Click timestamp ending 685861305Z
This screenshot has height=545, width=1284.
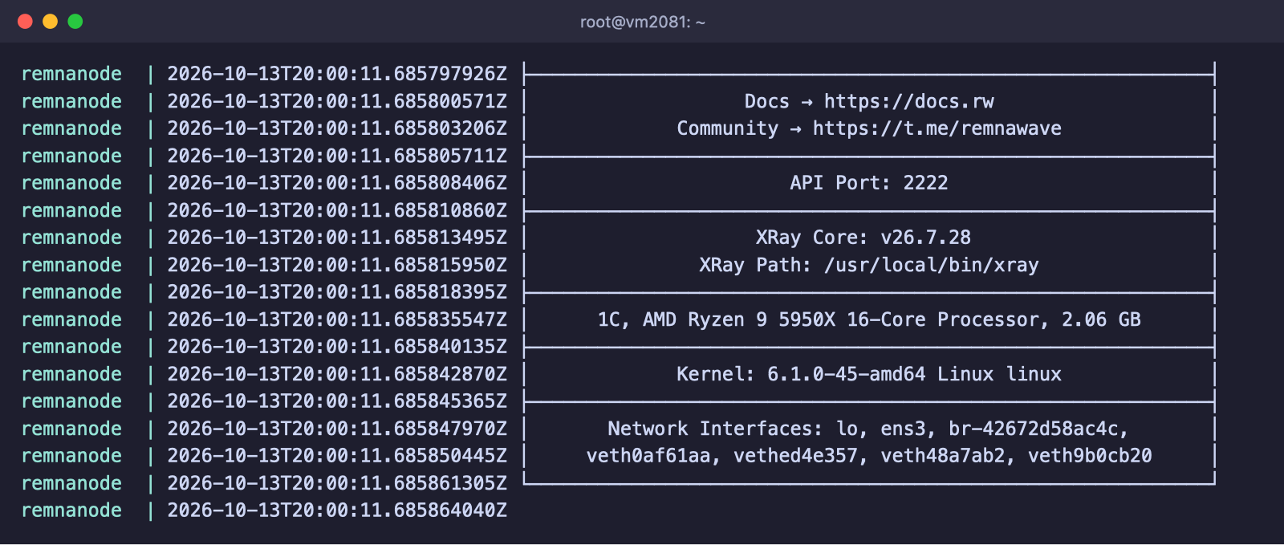337,483
